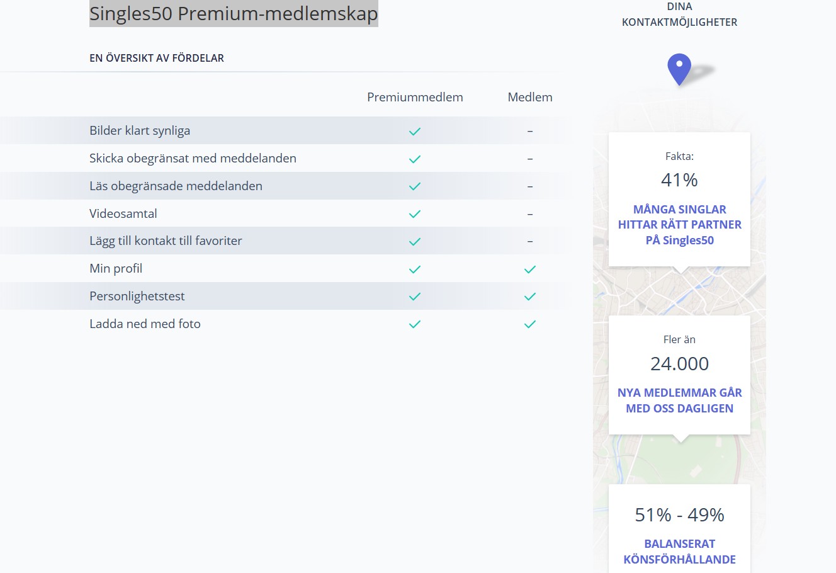Image resolution: width=836 pixels, height=573 pixels.
Task: Click Lägg till kontakt till favoriter label
Action: click(166, 241)
